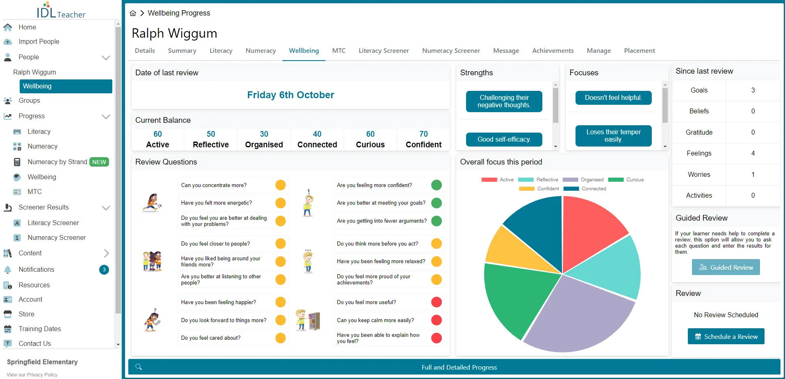Click the home icon in breadcrumb
785x379 pixels.
point(133,13)
